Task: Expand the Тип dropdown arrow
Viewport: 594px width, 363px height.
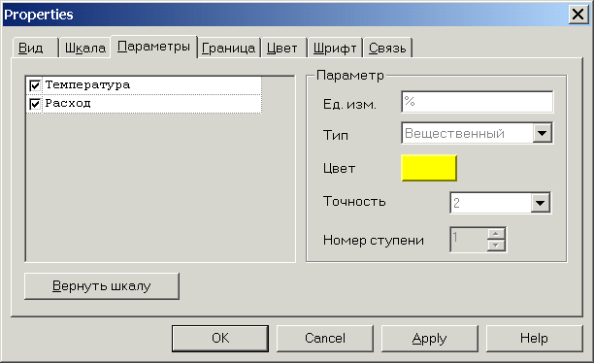Action: pyautogui.click(x=543, y=133)
